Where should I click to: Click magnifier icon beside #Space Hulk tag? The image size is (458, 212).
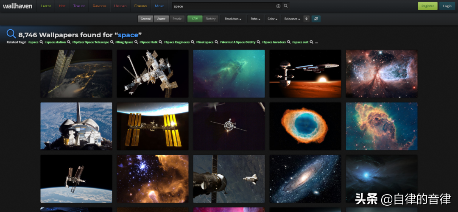160,42
